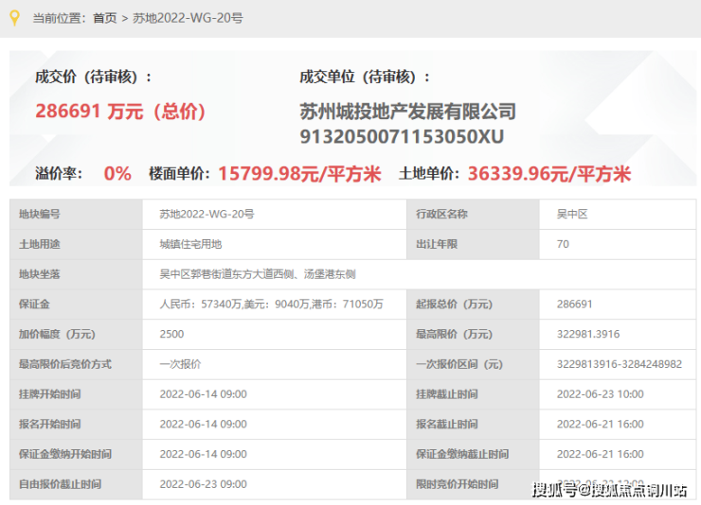
Task: Click the land unit price 36339.96元/平方米
Action: click(x=549, y=174)
